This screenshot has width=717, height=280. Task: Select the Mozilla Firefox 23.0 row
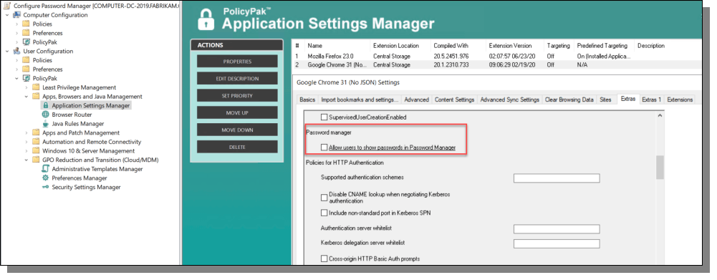[x=496, y=57]
